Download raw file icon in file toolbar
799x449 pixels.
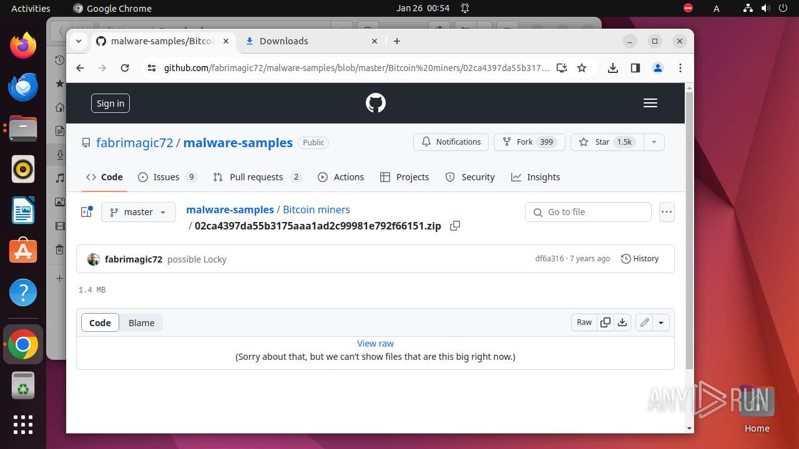[622, 322]
